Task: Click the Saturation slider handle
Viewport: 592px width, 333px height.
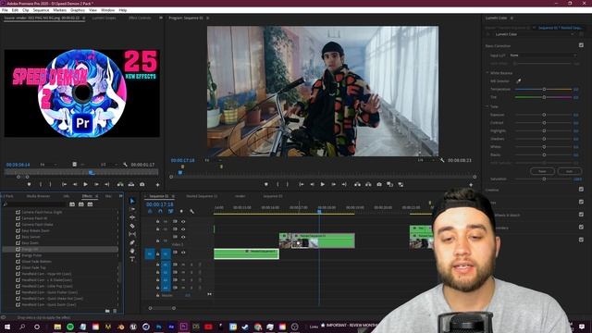Action: click(x=544, y=179)
